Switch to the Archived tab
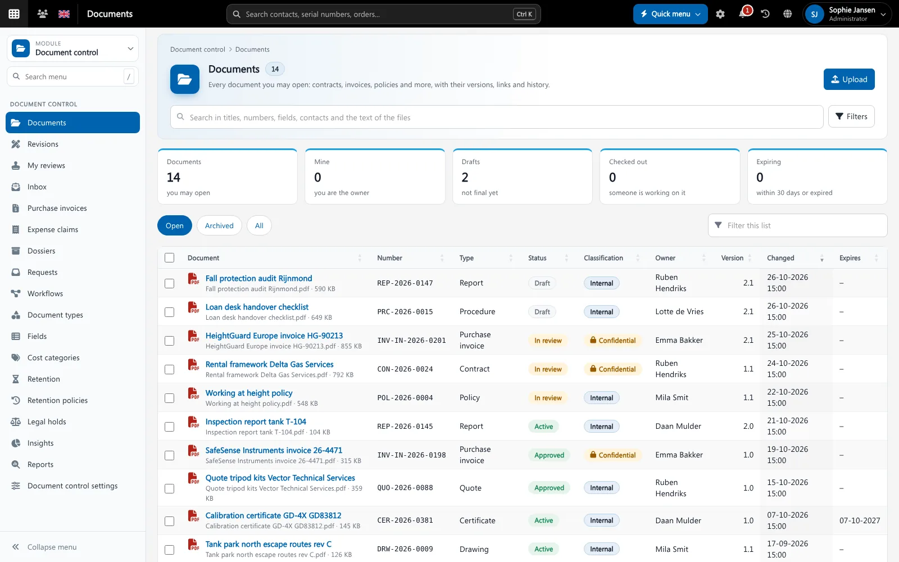Image resolution: width=899 pixels, height=562 pixels. [x=219, y=225]
